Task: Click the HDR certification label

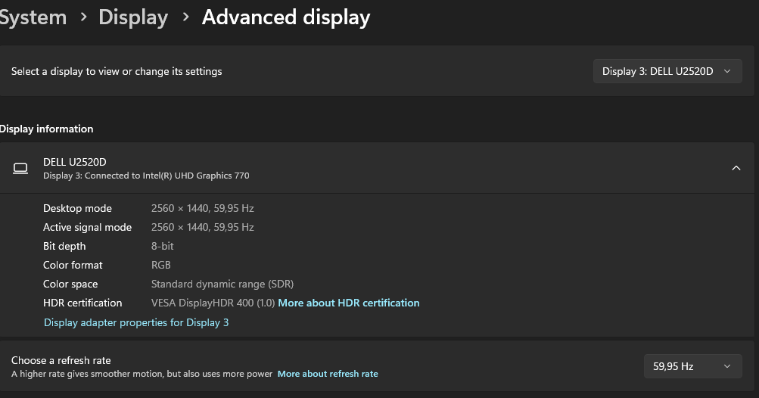Action: (82, 303)
